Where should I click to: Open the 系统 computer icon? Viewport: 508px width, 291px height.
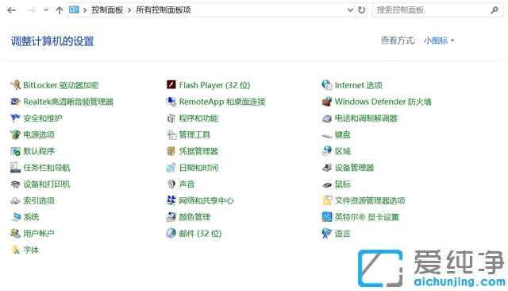15,217
